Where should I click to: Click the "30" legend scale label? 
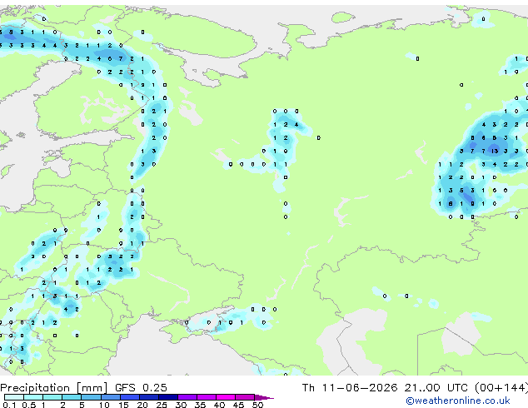click(x=181, y=405)
